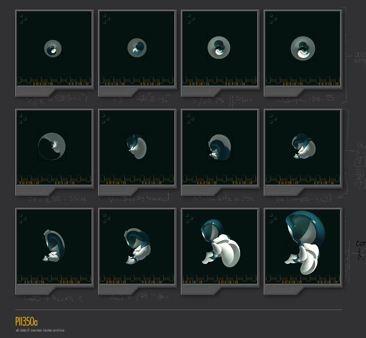366x338 pixels.
Task: Click the three-dot icon in the bottom-row first frame
Action: coord(23,218)
